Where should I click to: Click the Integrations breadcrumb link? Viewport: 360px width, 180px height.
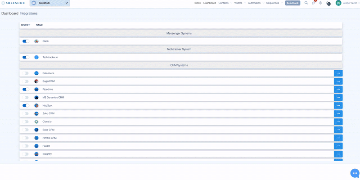[x=28, y=13]
